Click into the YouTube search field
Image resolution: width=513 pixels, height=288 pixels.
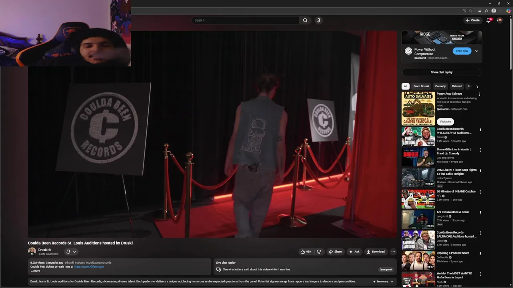[x=245, y=20]
